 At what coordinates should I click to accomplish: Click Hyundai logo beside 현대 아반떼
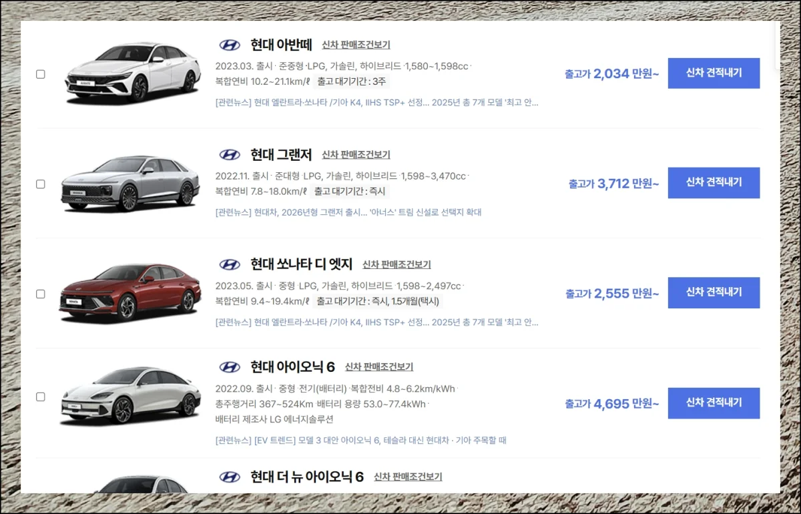[x=230, y=45]
